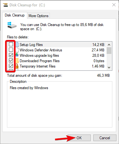Enable the Windows Defender Antivirus checkbox
This screenshot has width=119, height=144.
tap(11, 49)
